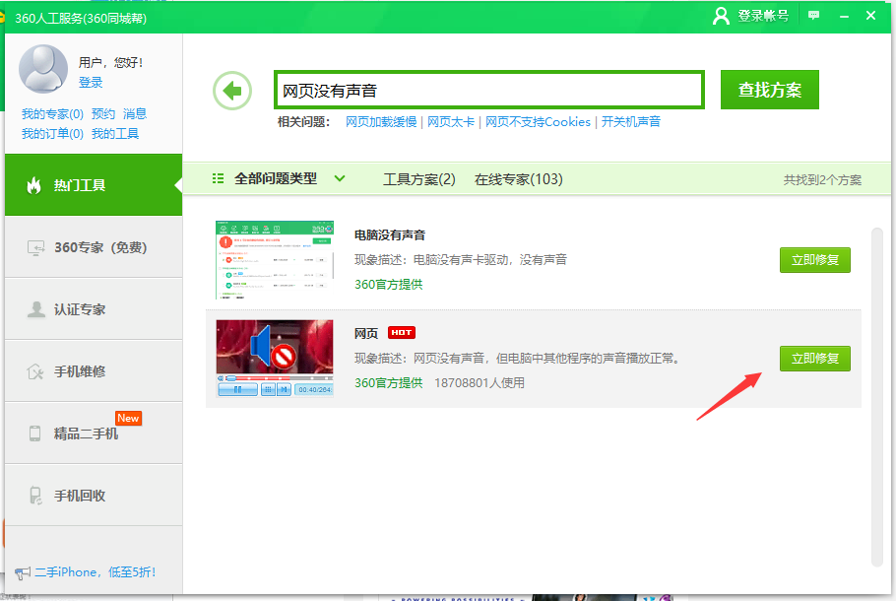The height and width of the screenshot is (601, 896).
Task: Click the list icon beside 全部问题类型
Action: coord(218,178)
